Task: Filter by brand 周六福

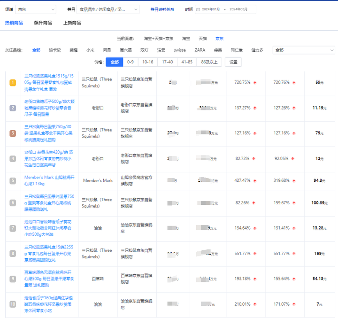Action: tap(126, 50)
